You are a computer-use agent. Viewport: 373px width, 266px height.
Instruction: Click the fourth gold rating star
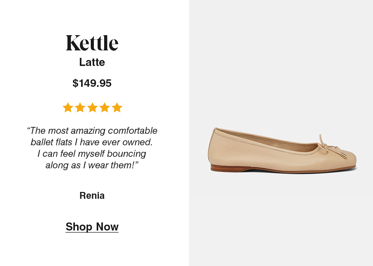point(104,108)
